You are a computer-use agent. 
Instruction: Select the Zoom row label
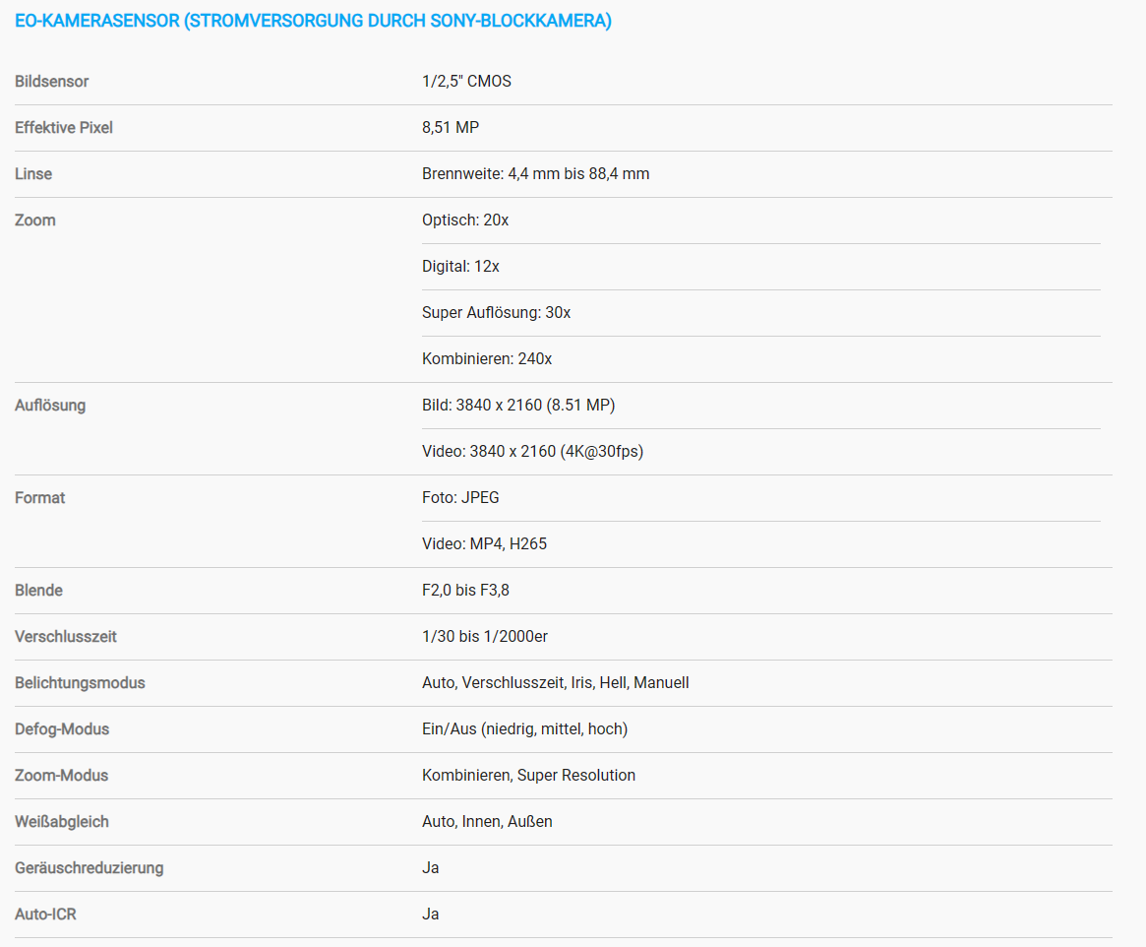pos(35,221)
